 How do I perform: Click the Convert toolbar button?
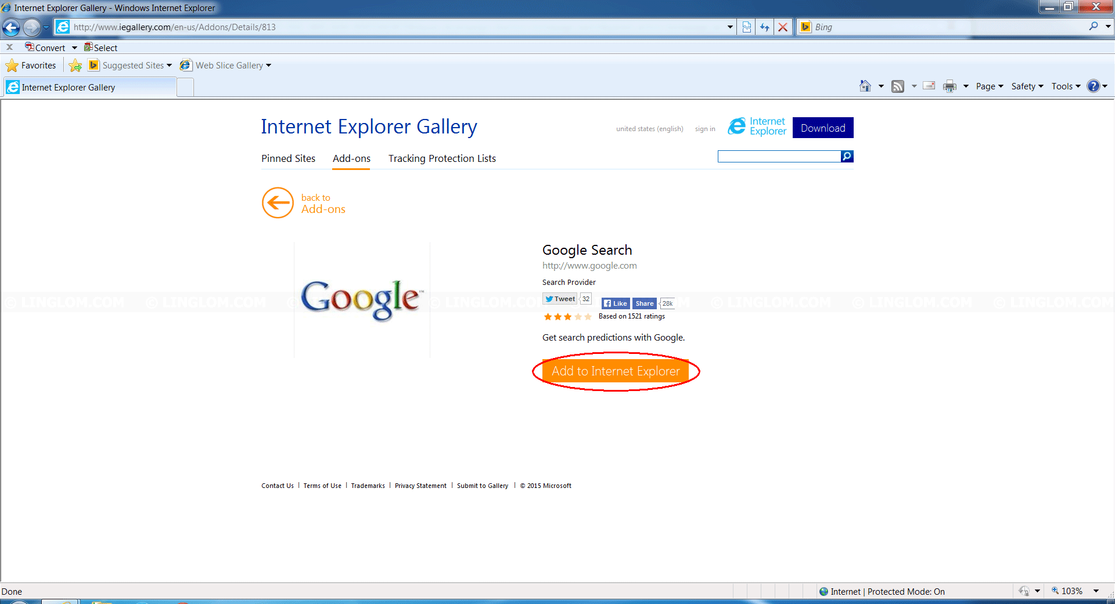click(45, 48)
